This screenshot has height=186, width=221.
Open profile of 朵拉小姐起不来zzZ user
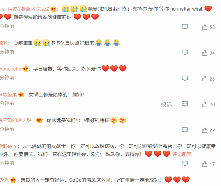click(25, 9)
